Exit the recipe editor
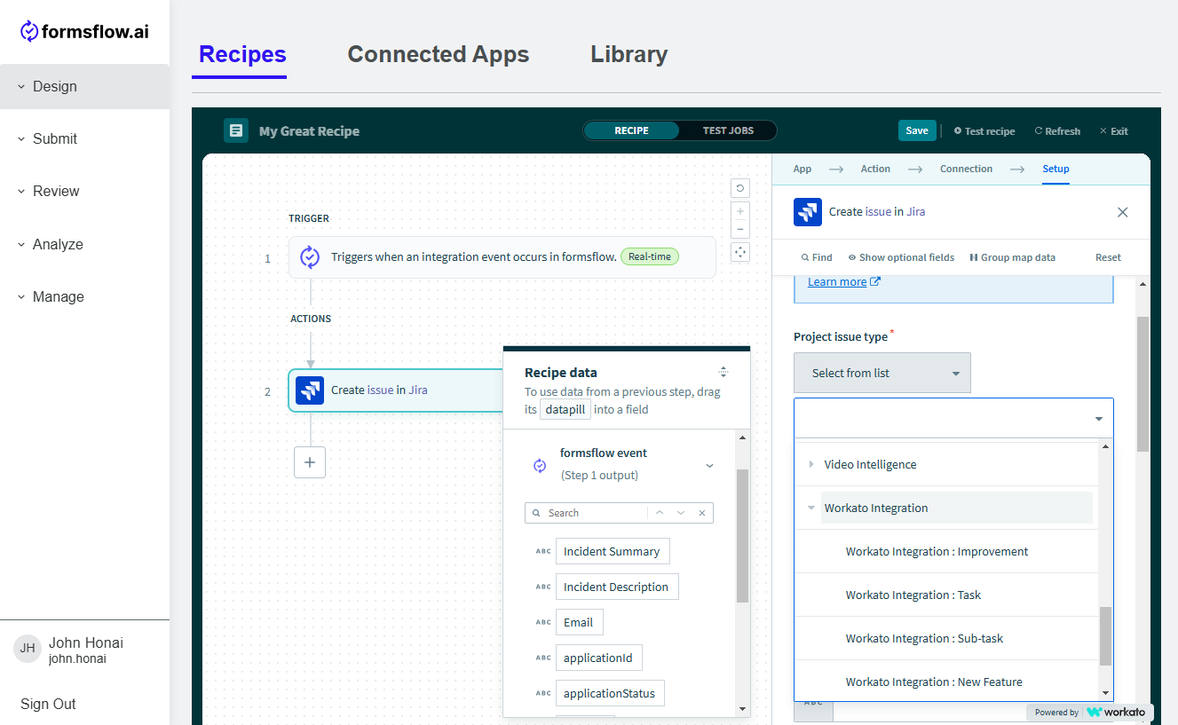 1113,131
